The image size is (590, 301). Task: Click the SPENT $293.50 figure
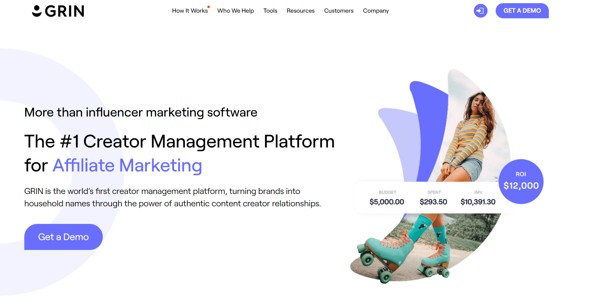[433, 198]
